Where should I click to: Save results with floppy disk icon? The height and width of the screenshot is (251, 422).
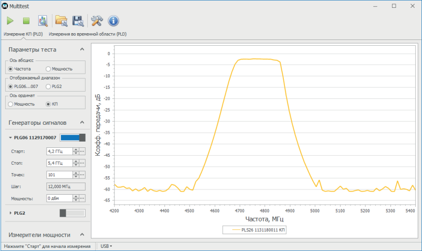click(x=78, y=21)
